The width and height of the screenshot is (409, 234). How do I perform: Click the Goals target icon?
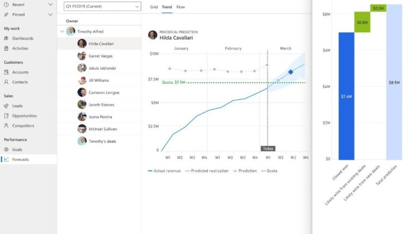[x=6, y=150]
